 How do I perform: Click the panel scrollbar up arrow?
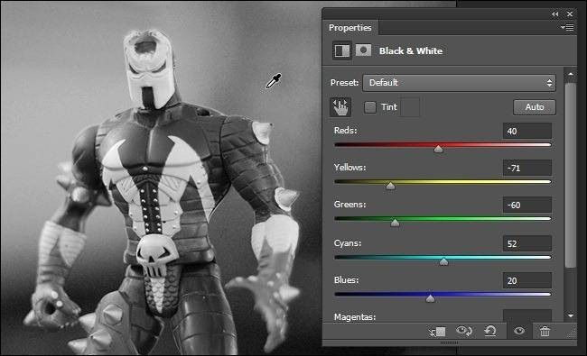click(570, 74)
